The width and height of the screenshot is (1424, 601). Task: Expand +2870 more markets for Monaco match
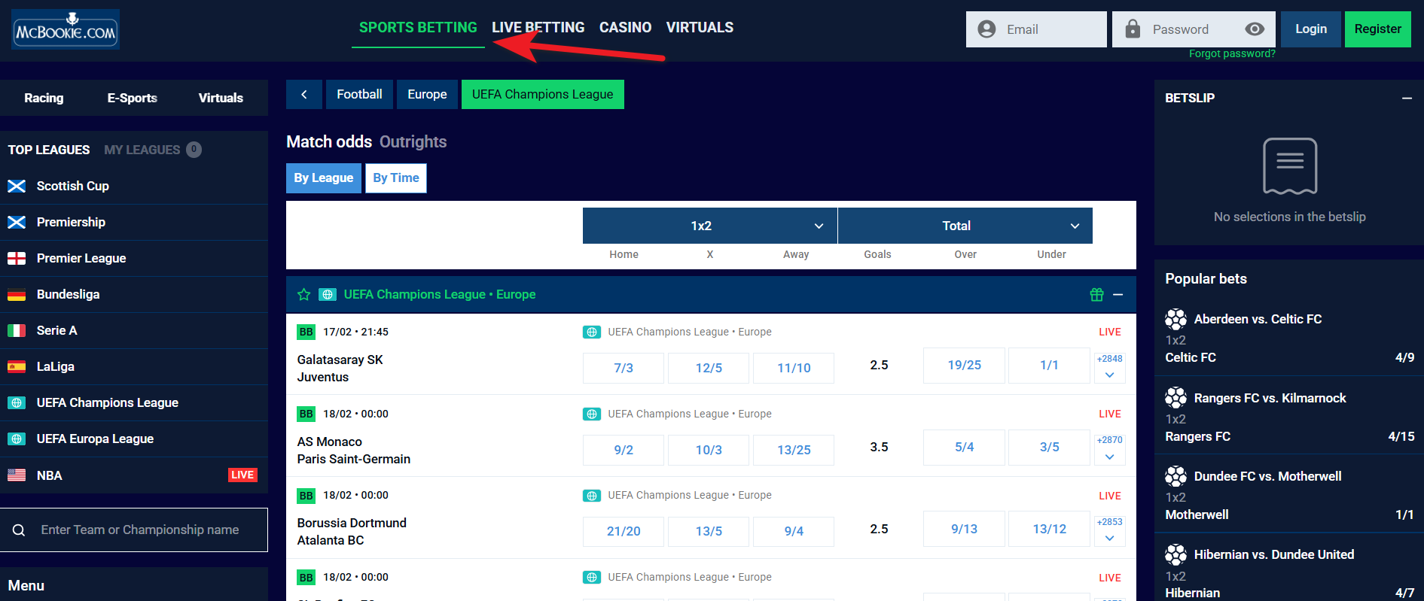coord(1109,448)
